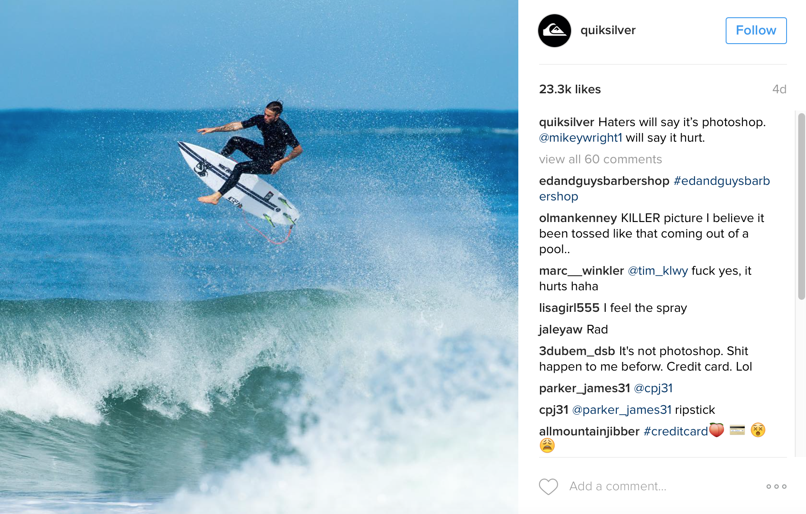The height and width of the screenshot is (514, 806).
Task: Open the @mikeywright1 mention in the caption
Action: [581, 138]
